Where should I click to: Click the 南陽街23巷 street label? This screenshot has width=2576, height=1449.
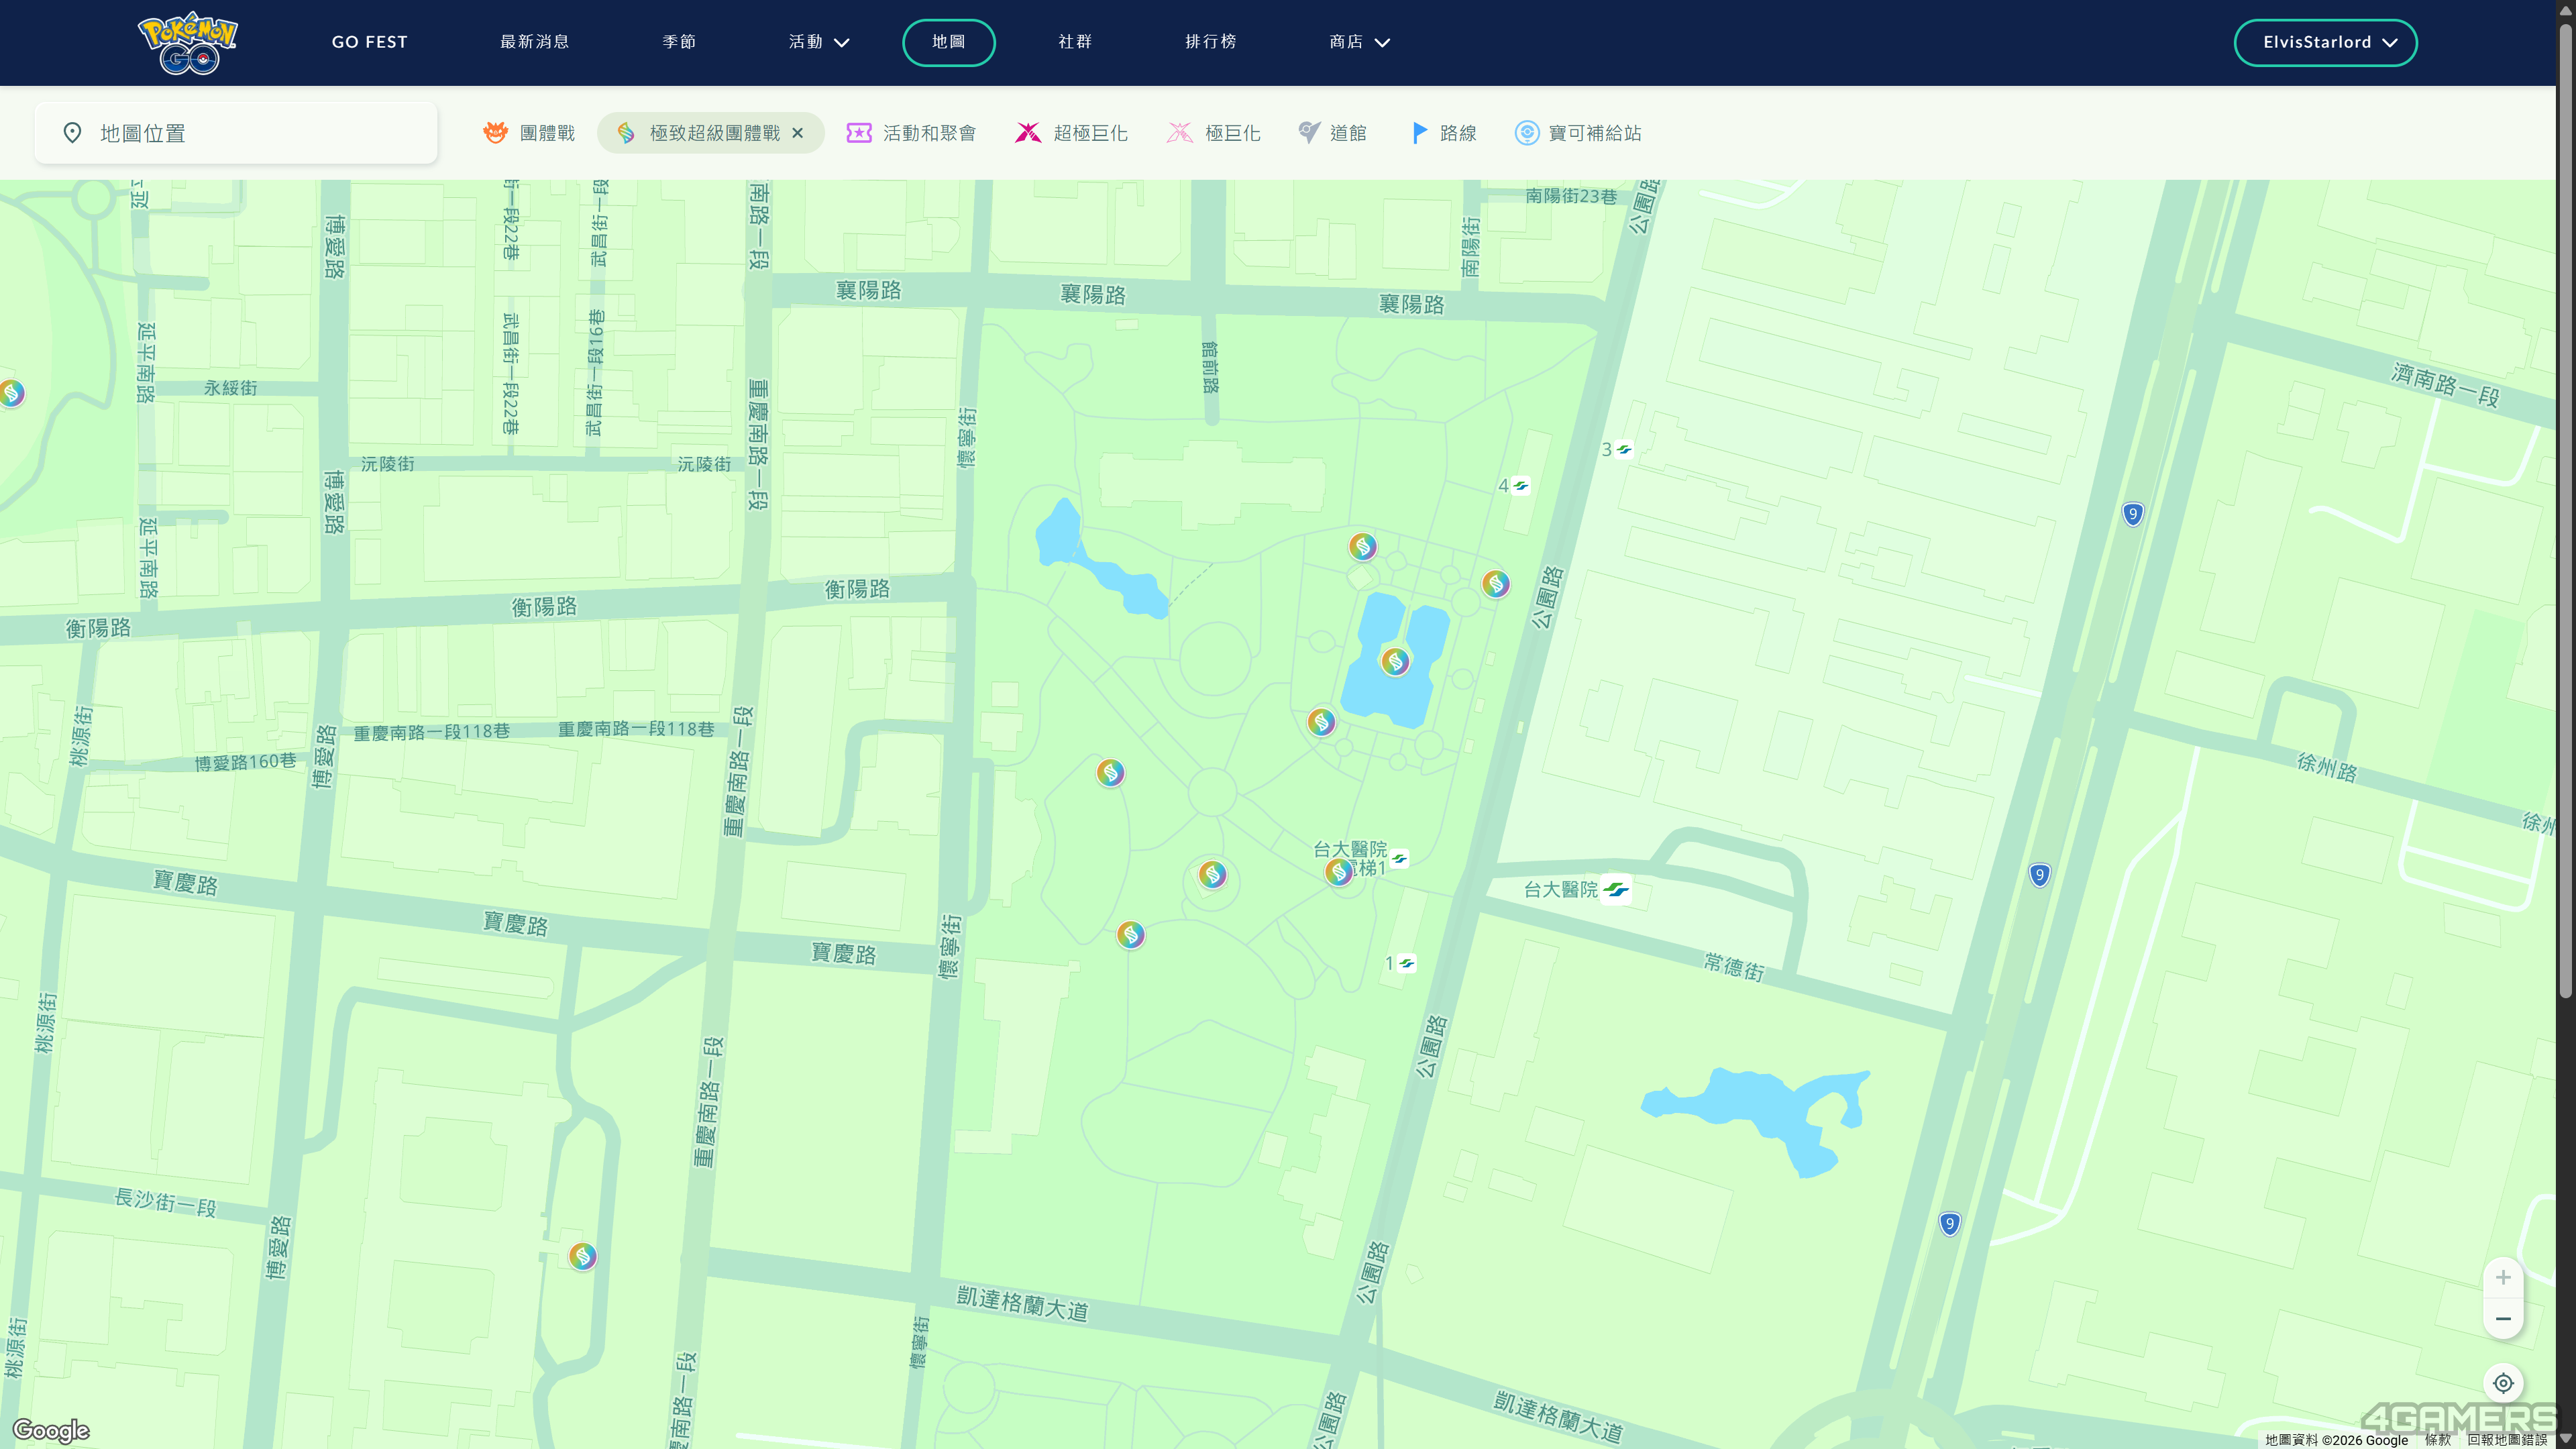(x=1571, y=196)
